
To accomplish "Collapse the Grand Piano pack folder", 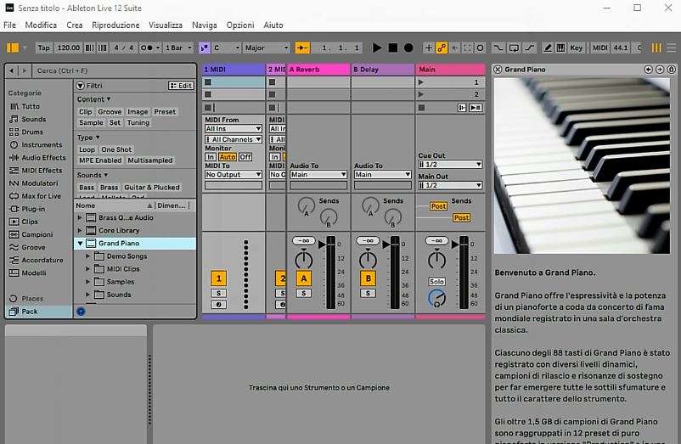I will 81,244.
